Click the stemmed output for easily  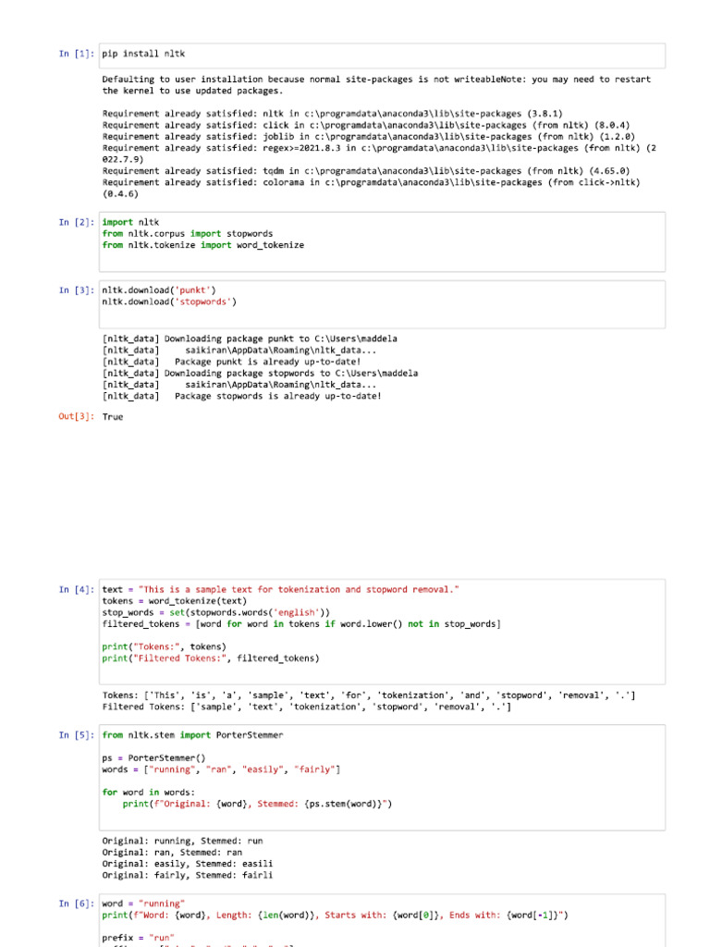(187, 864)
